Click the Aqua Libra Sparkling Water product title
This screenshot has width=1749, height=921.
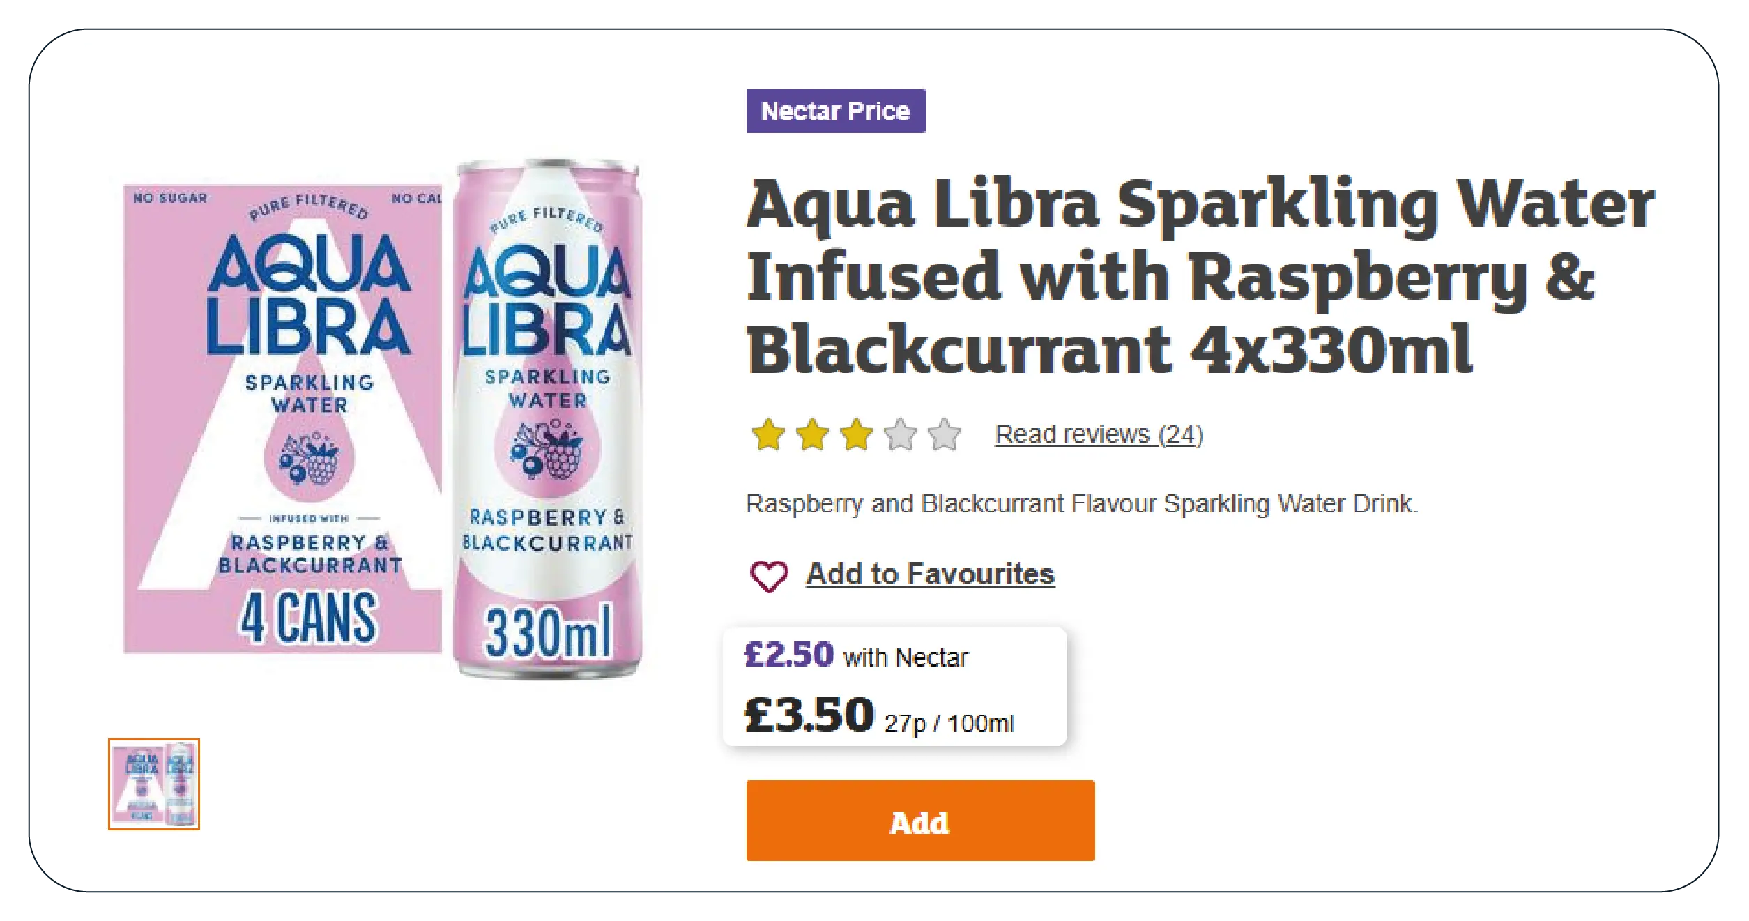1199,276
